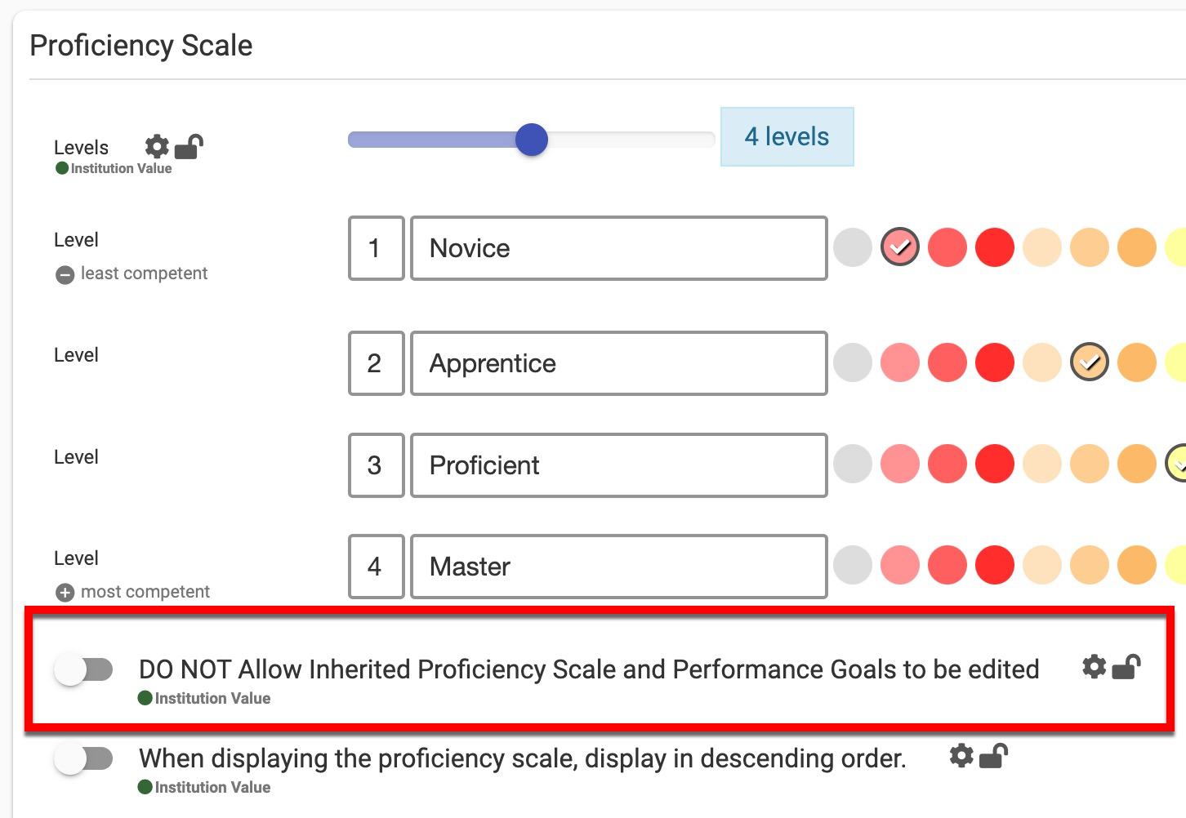Toggle DO NOT Allow Inherited Proficiency Scale switch
Screen dimensions: 1186x818
(83, 670)
